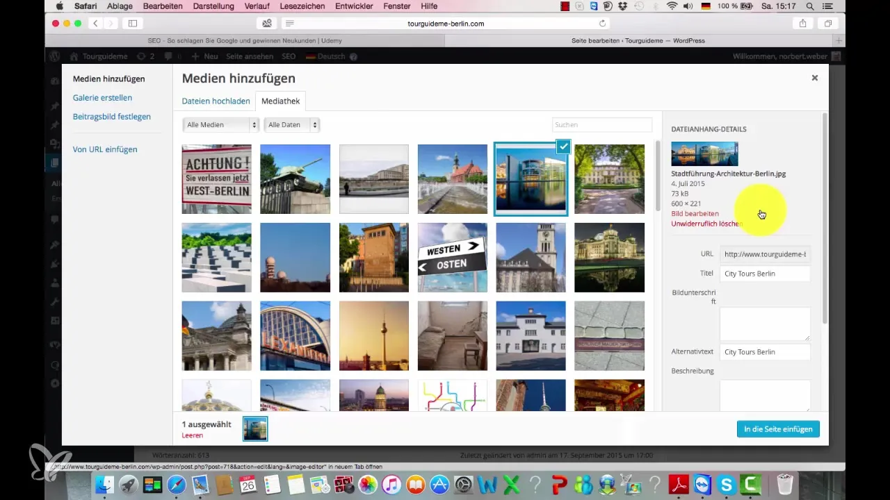This screenshot has width=890, height=500.
Task: Select Von URL einfügen option
Action: (105, 149)
